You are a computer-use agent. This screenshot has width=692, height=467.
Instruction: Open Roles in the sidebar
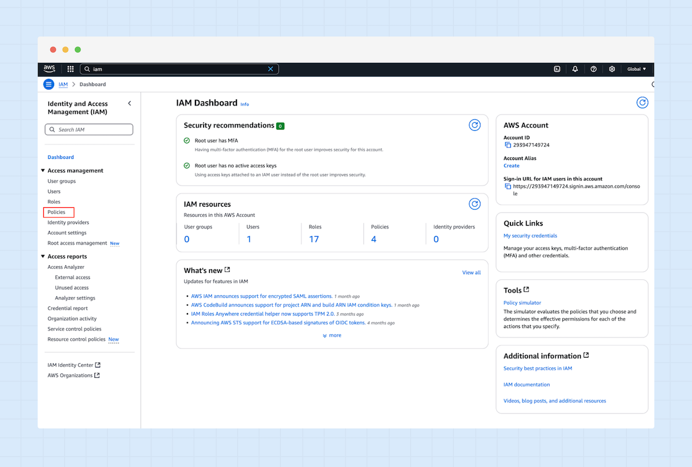pos(54,202)
